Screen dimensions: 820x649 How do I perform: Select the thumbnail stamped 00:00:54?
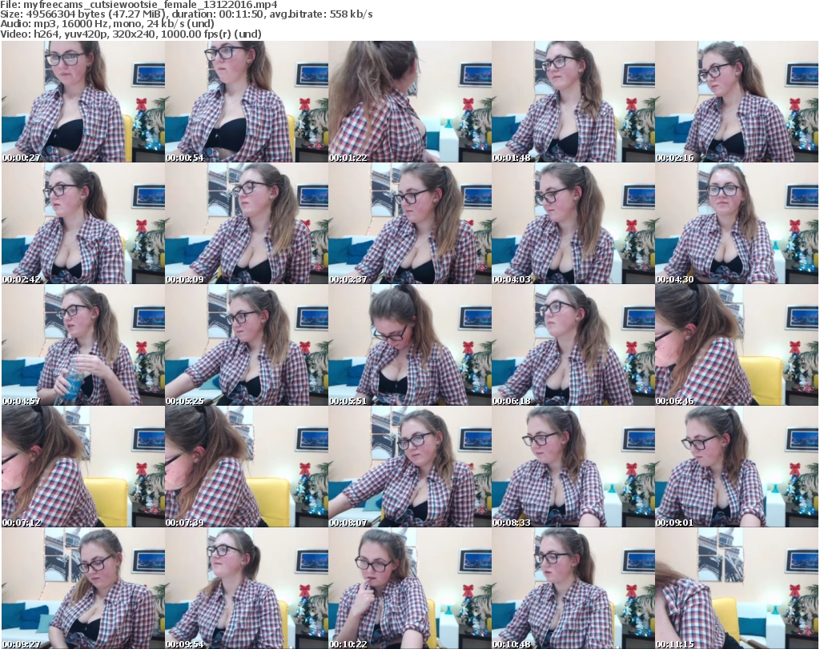click(247, 102)
